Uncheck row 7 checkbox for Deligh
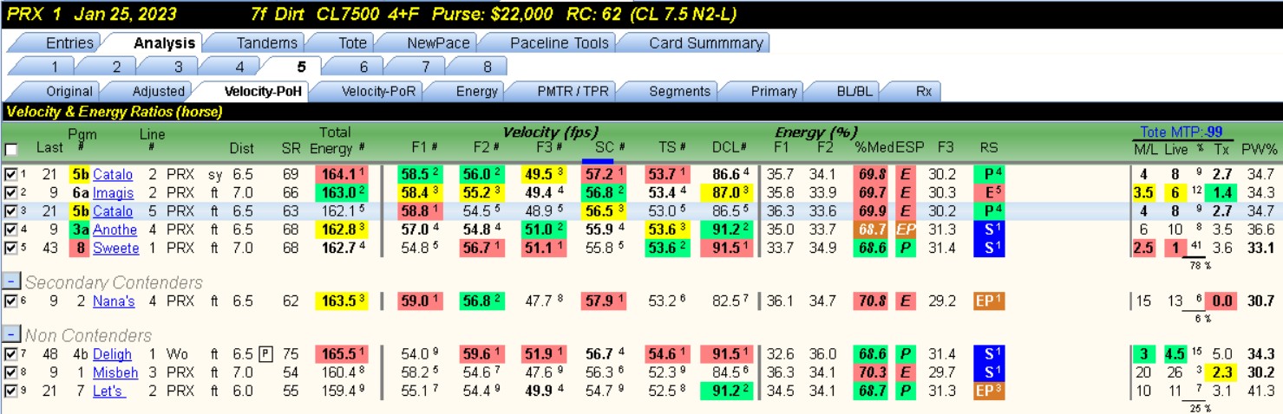Viewport: 1283px width, 414px height. [x=10, y=354]
